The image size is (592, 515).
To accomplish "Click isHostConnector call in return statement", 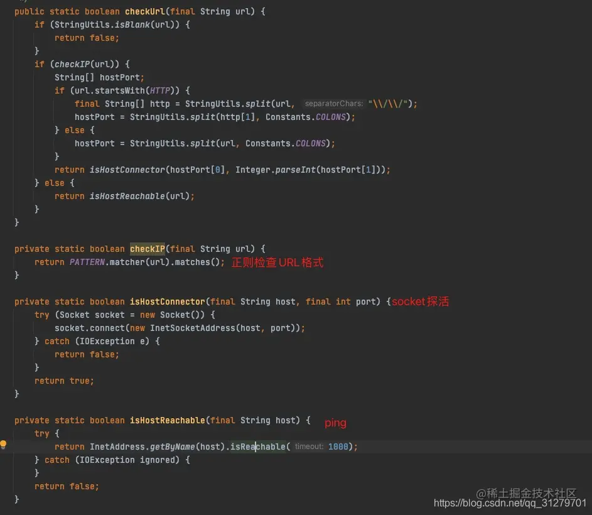I will pos(127,170).
